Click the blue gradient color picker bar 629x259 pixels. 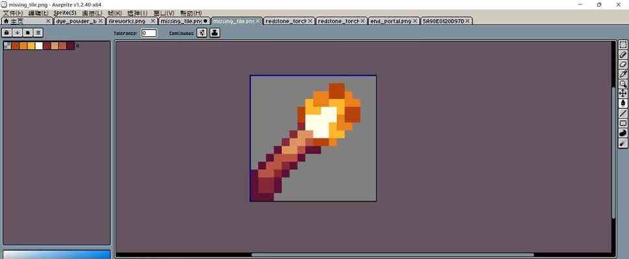pyautogui.click(x=56, y=254)
